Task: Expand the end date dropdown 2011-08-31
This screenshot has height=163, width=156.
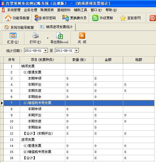Action: tap(76, 51)
